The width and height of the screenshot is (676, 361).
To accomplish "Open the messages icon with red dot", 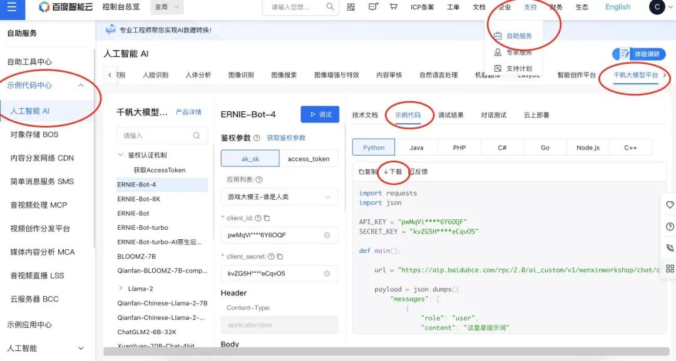I will click(x=373, y=6).
